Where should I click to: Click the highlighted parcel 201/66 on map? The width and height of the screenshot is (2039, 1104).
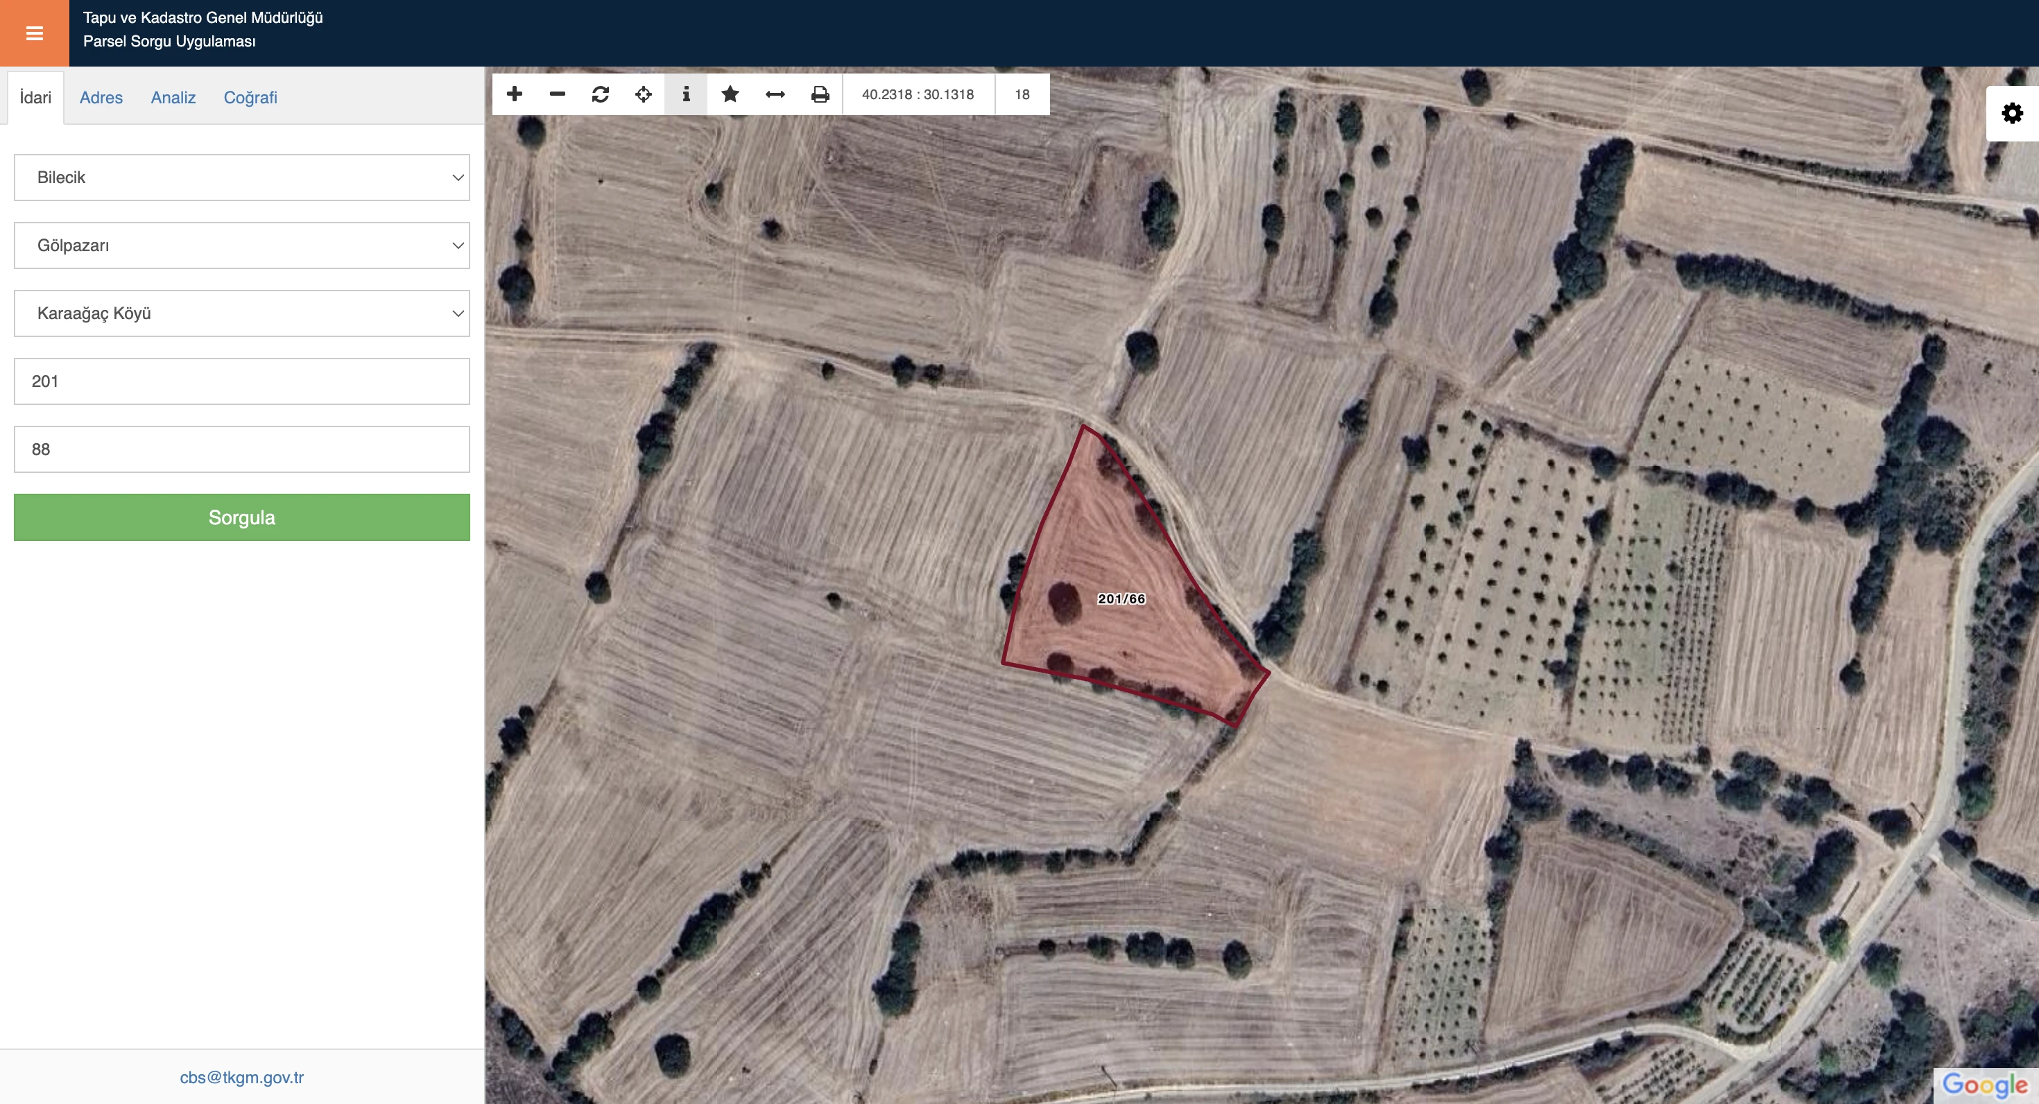click(x=1121, y=599)
